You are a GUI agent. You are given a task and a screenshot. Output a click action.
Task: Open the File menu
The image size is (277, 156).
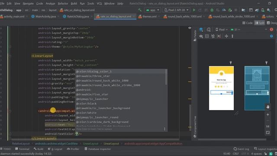[x=2, y=3]
